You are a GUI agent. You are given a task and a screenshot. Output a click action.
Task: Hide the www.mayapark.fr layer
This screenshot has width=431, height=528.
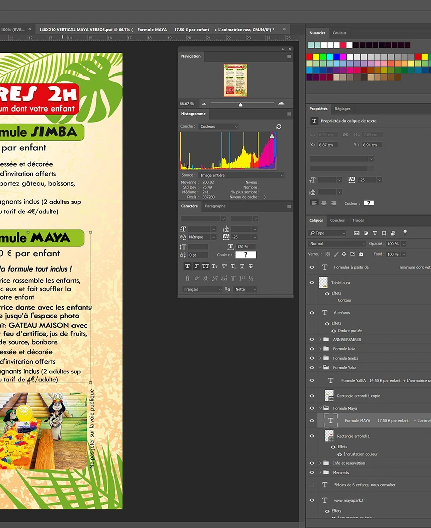tap(312, 500)
